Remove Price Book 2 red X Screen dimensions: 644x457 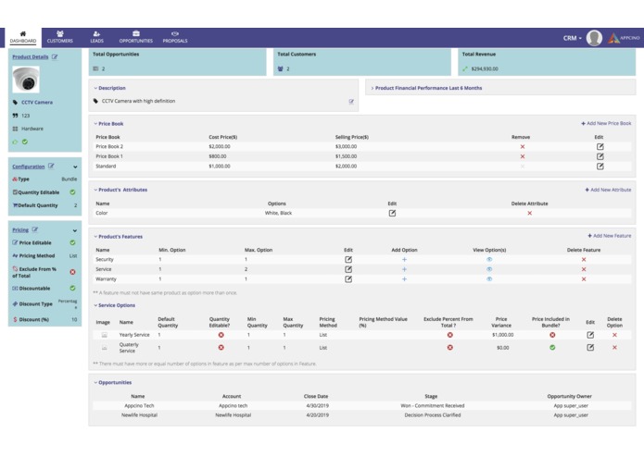[x=523, y=147]
